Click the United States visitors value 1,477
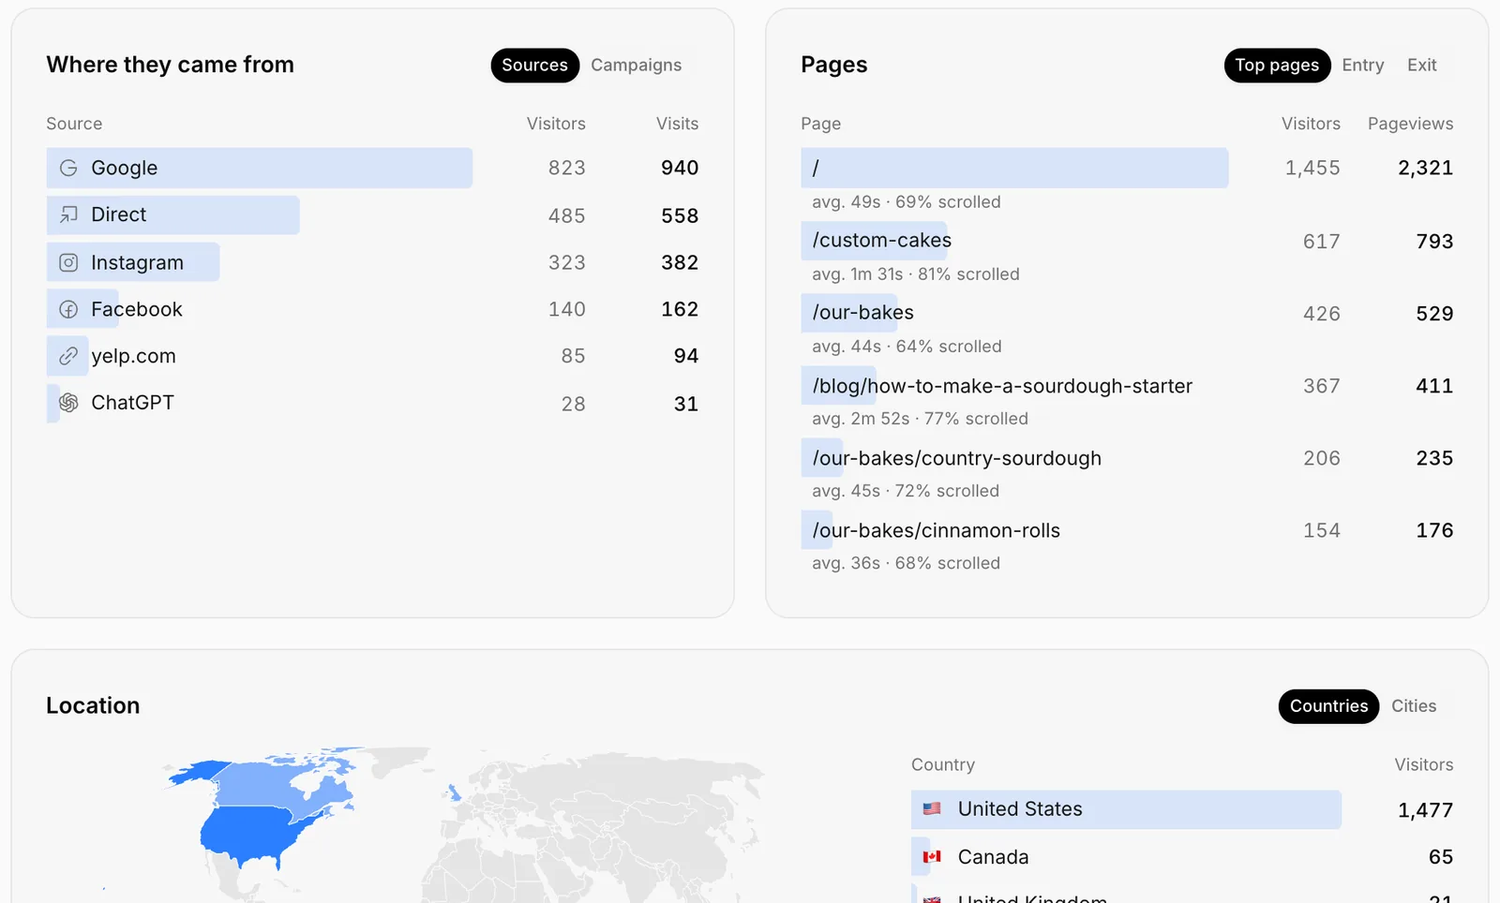Viewport: 1500px width, 903px height. [x=1425, y=810]
